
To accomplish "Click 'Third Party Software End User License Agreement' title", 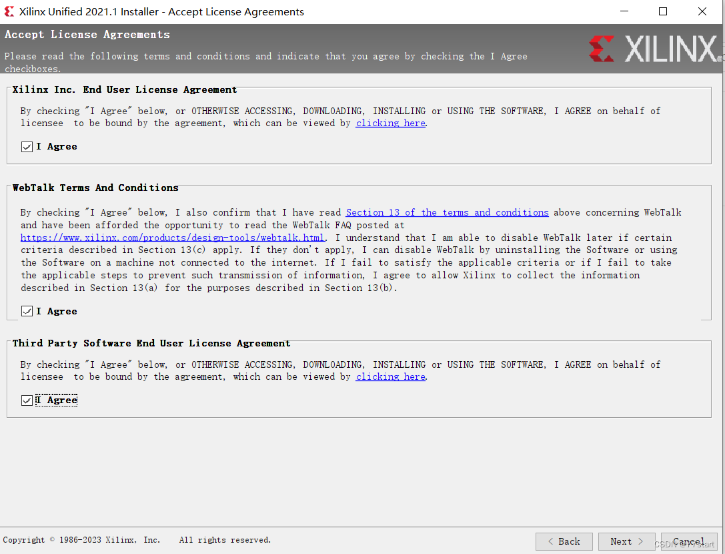I will [x=151, y=344].
